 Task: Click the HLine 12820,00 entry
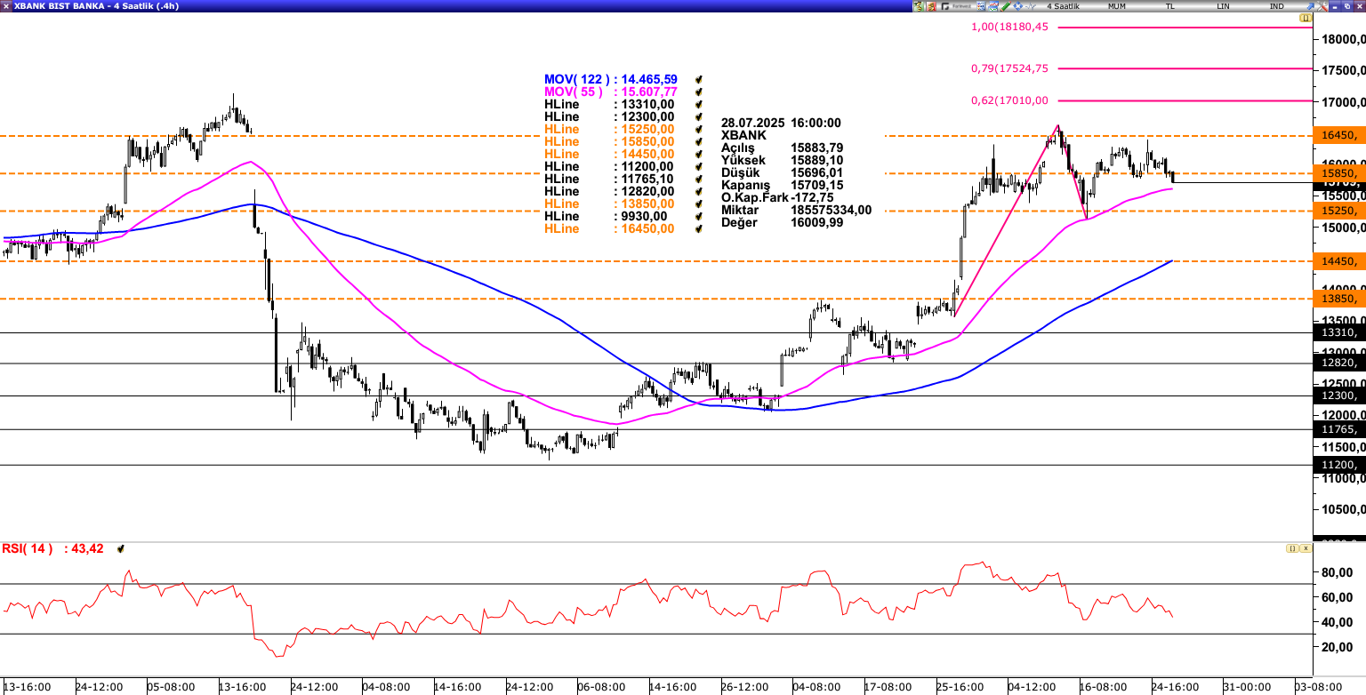[609, 191]
